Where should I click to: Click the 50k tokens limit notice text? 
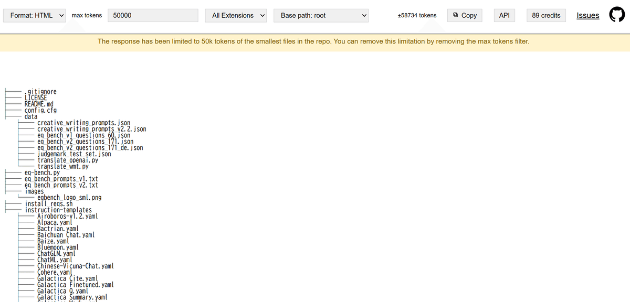(x=313, y=41)
